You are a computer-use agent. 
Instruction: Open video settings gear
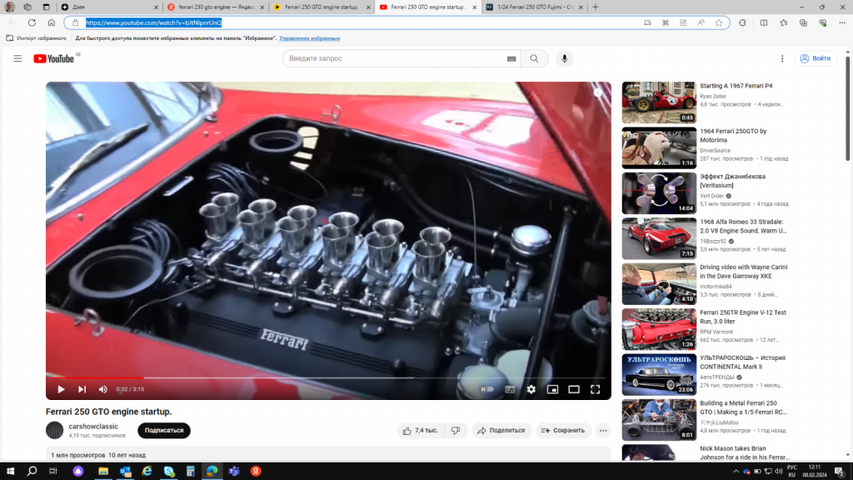(x=531, y=389)
